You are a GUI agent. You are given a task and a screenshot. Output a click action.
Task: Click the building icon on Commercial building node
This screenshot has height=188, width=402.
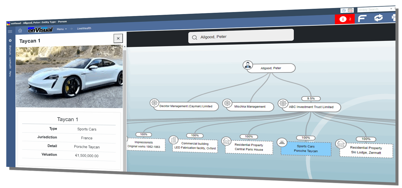tap(173, 140)
